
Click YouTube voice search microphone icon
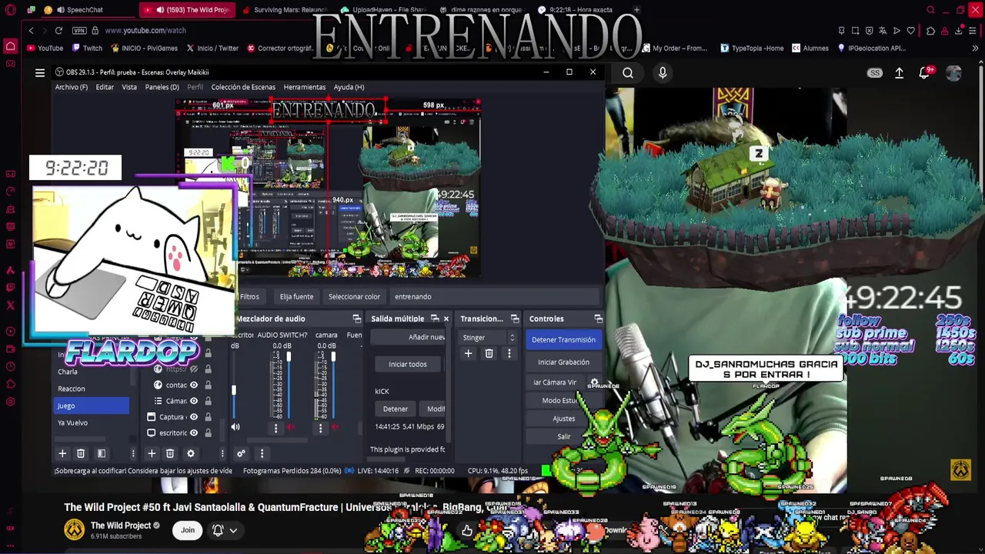(x=663, y=72)
